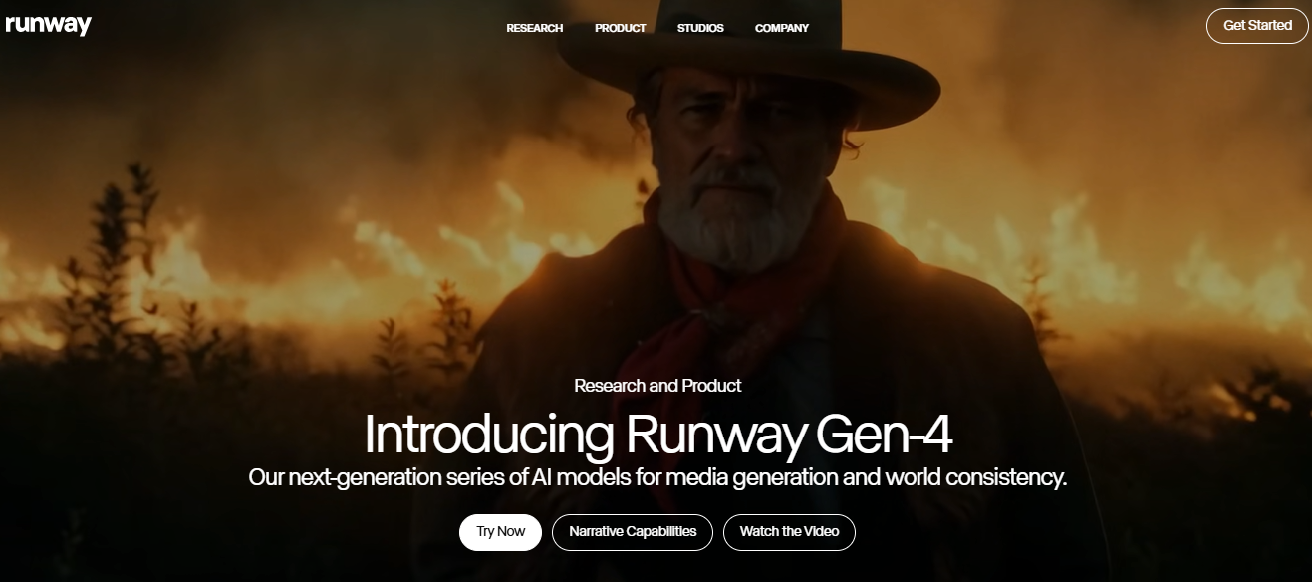Viewport: 1312px width, 582px height.
Task: Click the Research and Product label
Action: [657, 386]
